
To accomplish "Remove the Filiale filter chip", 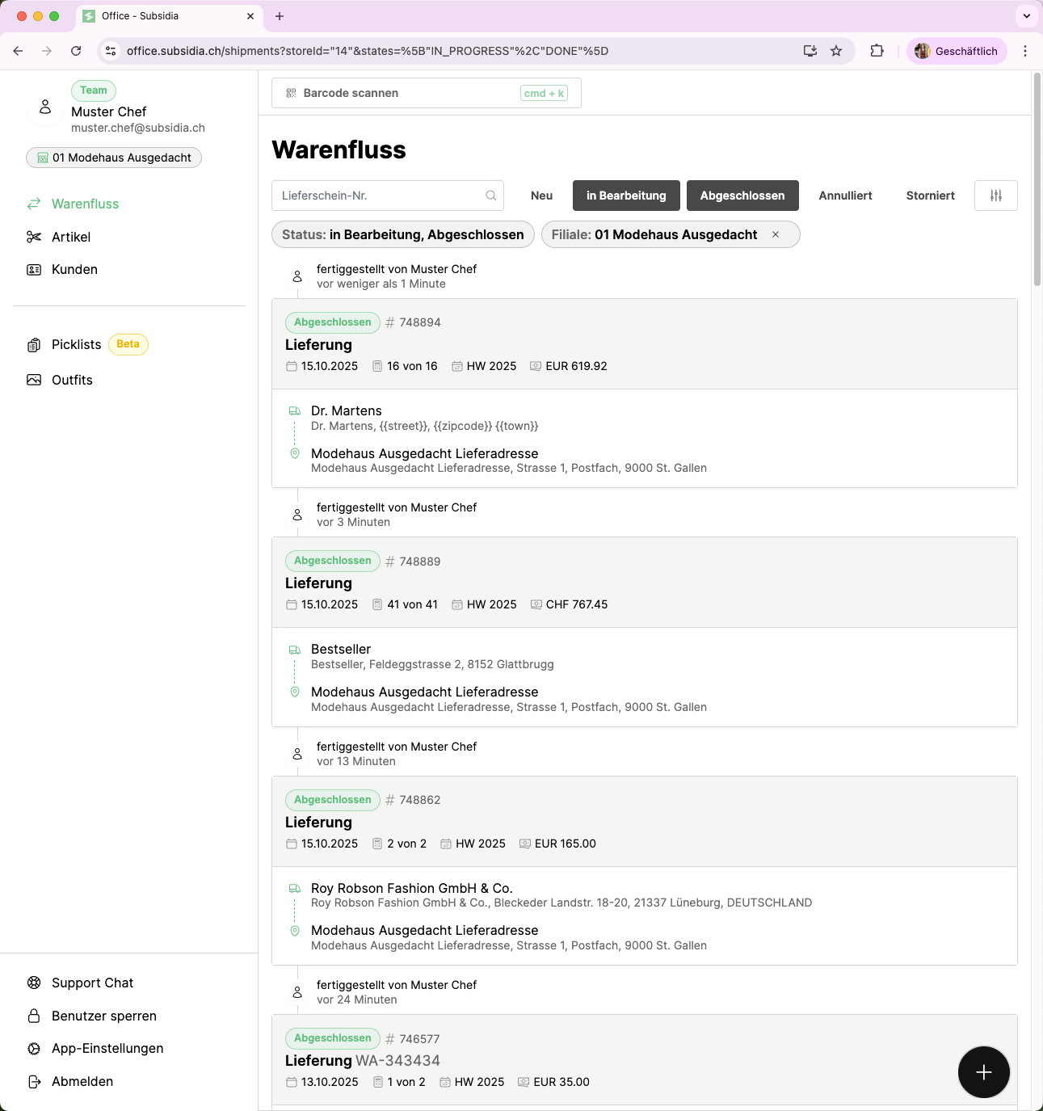I will pos(776,234).
